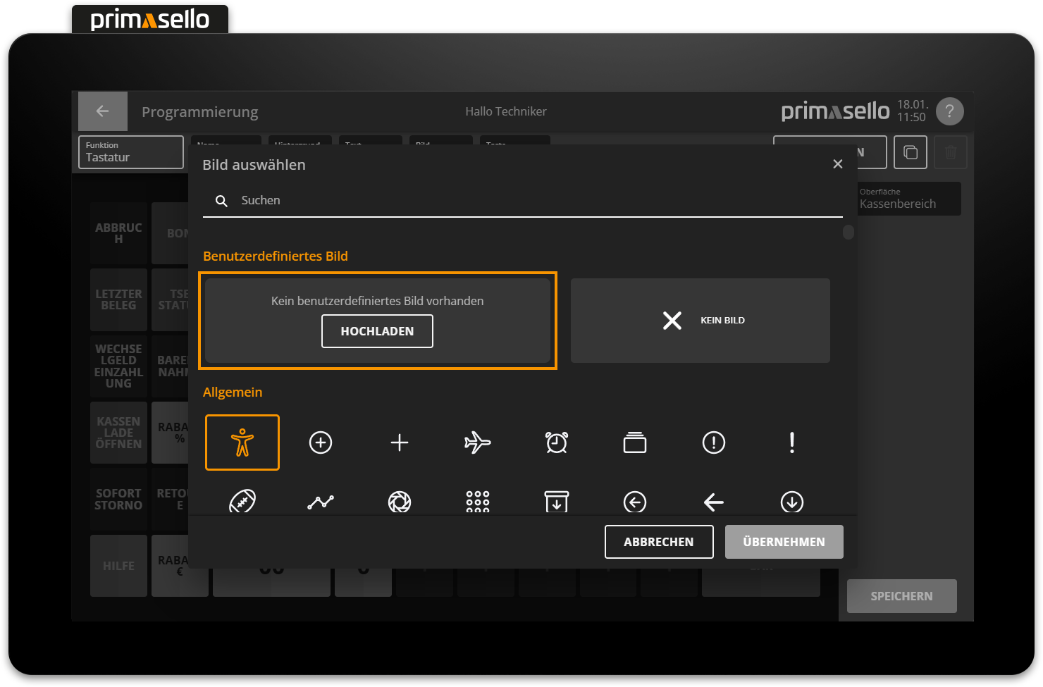The height and width of the screenshot is (687, 1043).
Task: Select the exclamation mark icon
Action: coord(791,442)
